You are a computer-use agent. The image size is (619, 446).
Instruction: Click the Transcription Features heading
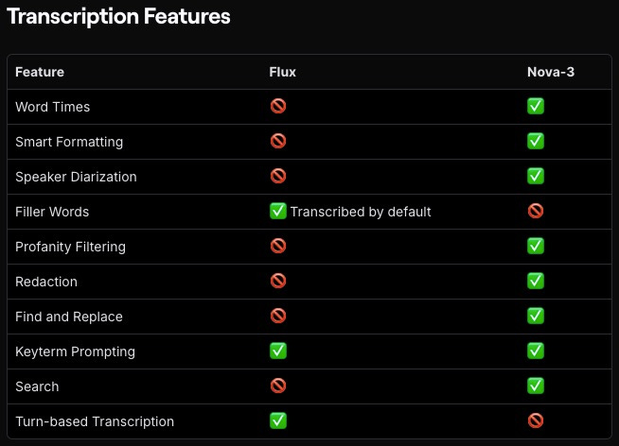[118, 17]
